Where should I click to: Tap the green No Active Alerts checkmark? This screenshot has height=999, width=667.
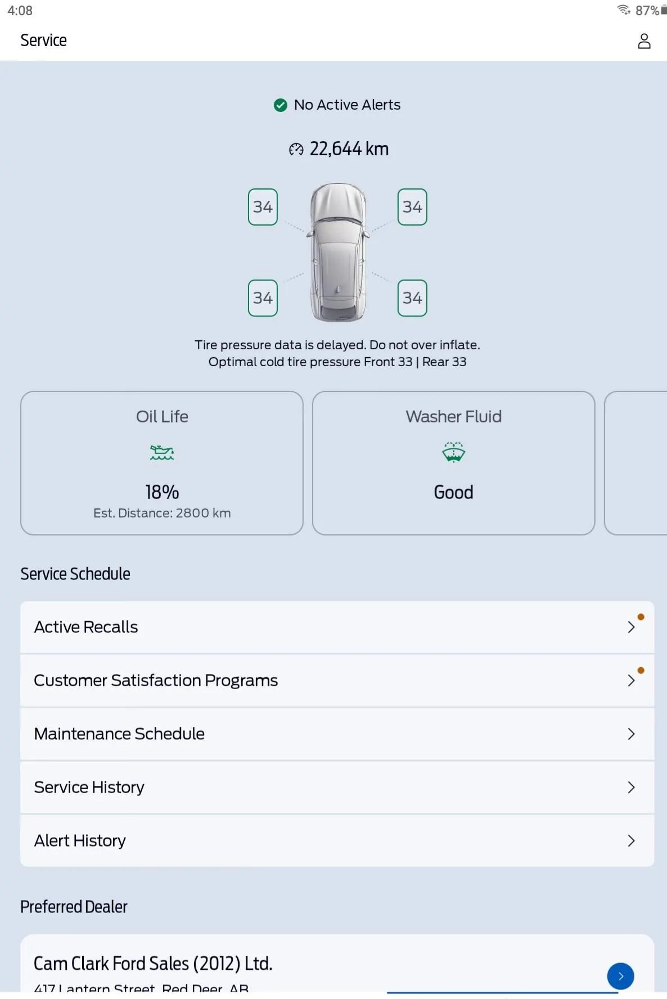280,105
